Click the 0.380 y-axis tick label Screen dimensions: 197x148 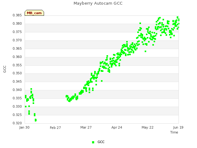click(x=17, y=24)
